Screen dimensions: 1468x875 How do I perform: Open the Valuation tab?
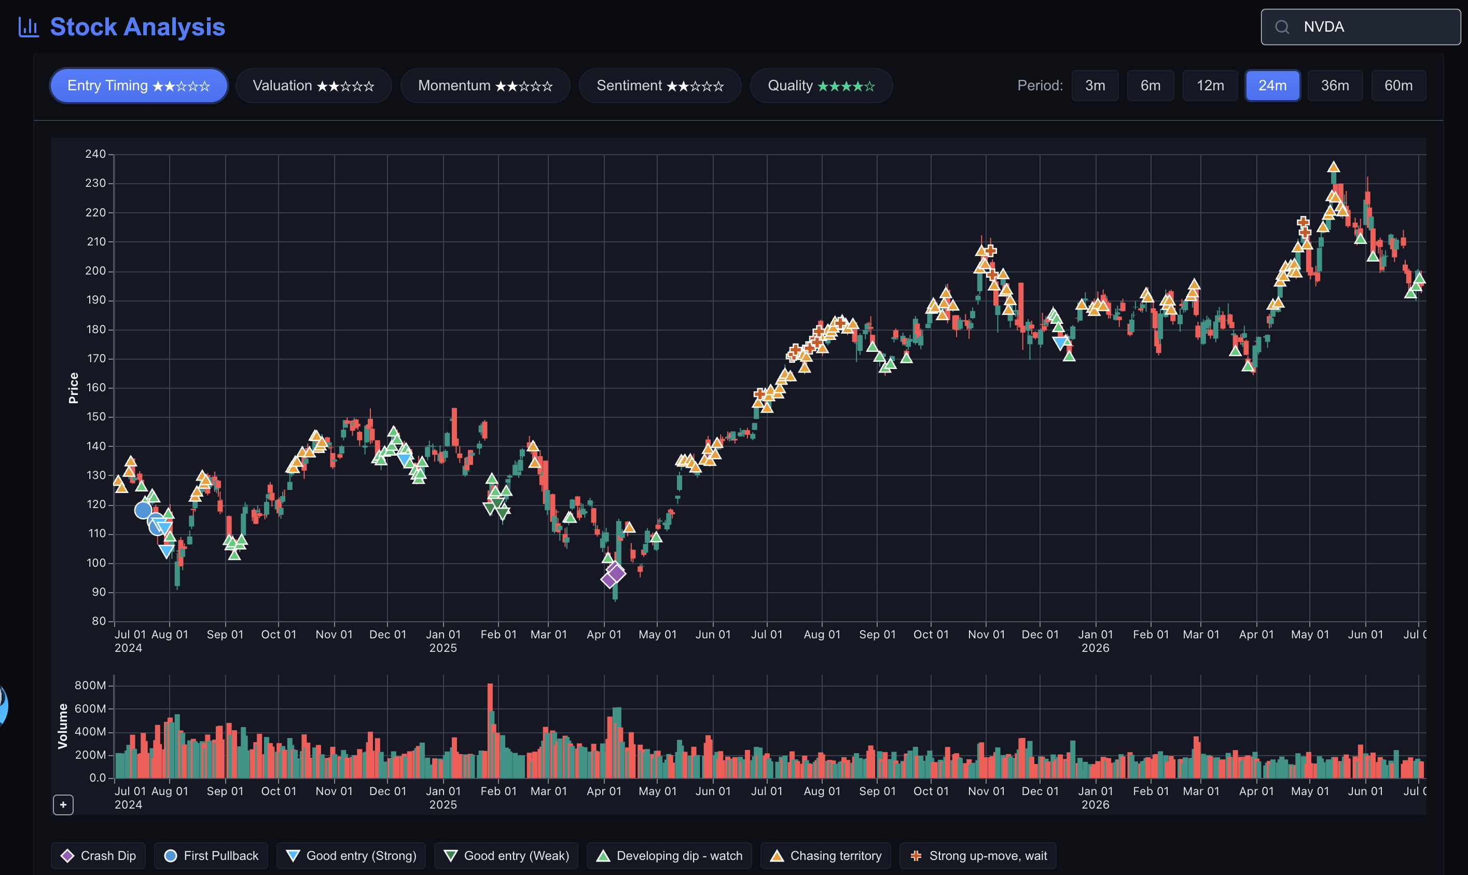tap(313, 86)
